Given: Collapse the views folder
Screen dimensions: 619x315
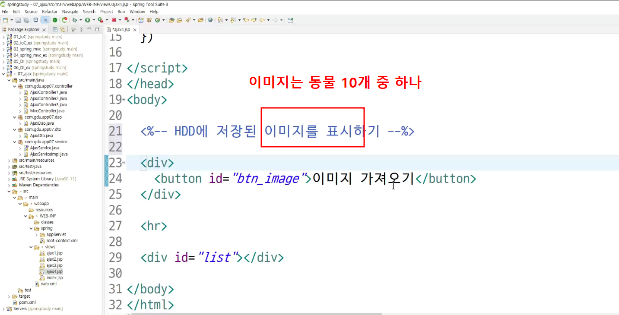Looking at the screenshot, I should click(31, 247).
